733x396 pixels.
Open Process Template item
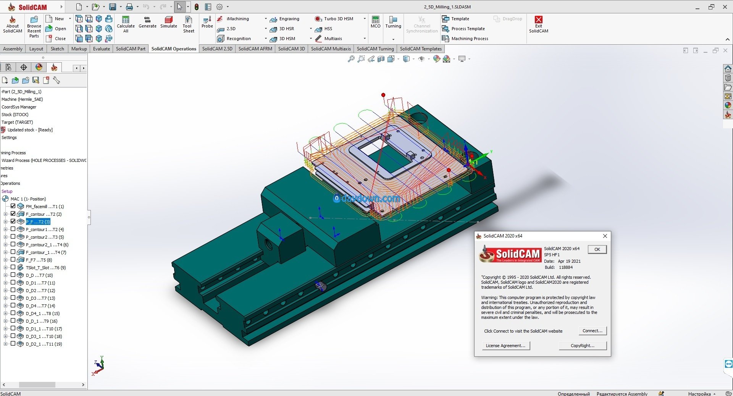click(x=463, y=29)
